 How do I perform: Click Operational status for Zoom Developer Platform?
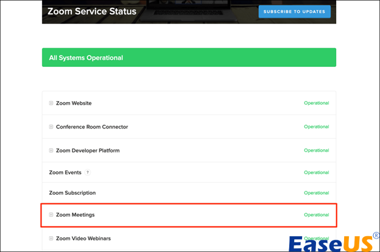coord(317,150)
